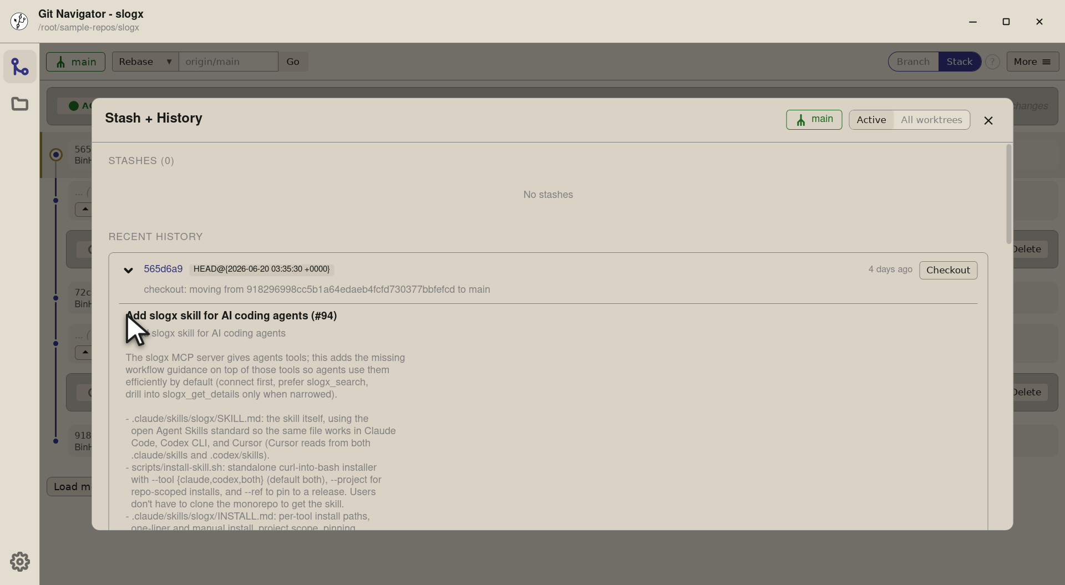Viewport: 1065px width, 585px height.
Task: Click commit title 'Add slogx skill for AI coding agents (#94)'
Action: 231,316
